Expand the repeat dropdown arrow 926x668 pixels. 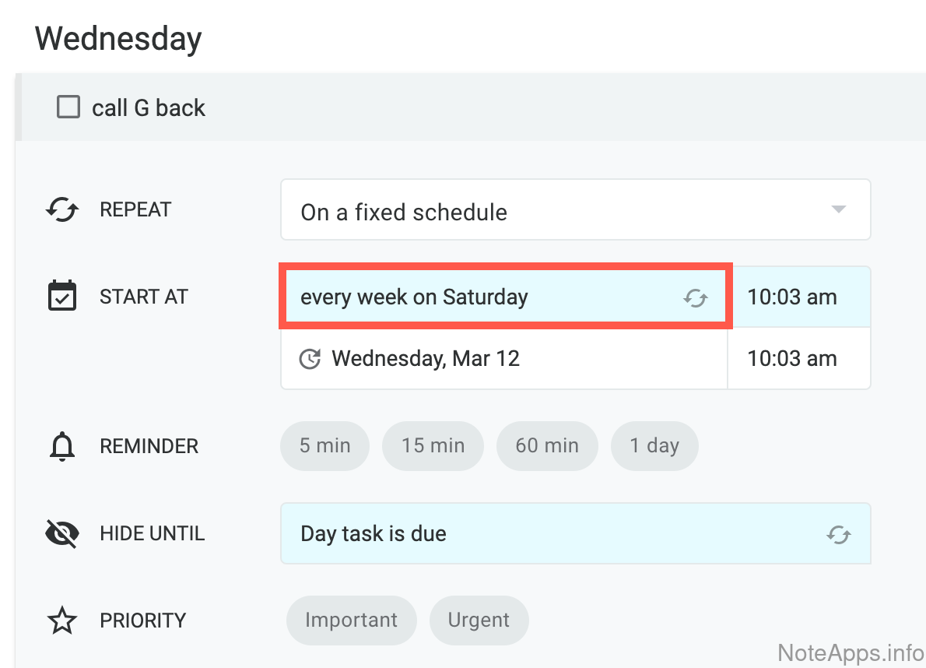(x=838, y=209)
